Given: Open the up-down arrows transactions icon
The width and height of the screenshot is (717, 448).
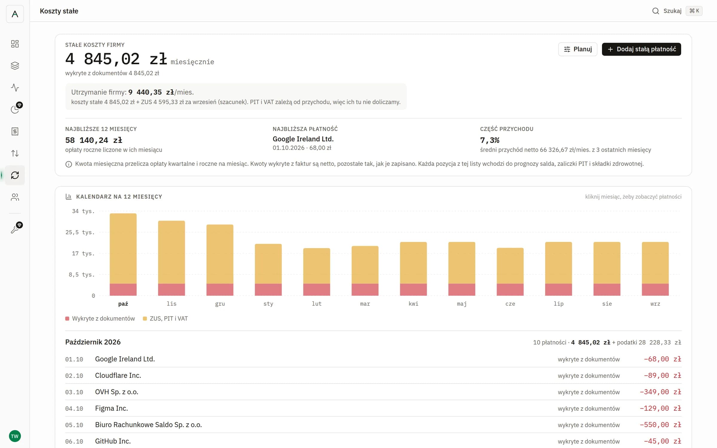Looking at the screenshot, I should [x=15, y=153].
